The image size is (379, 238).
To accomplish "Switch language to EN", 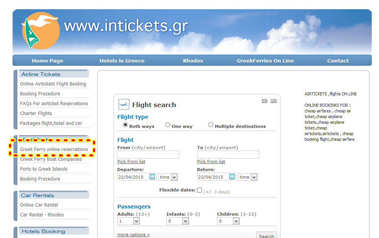I will point(264,101).
